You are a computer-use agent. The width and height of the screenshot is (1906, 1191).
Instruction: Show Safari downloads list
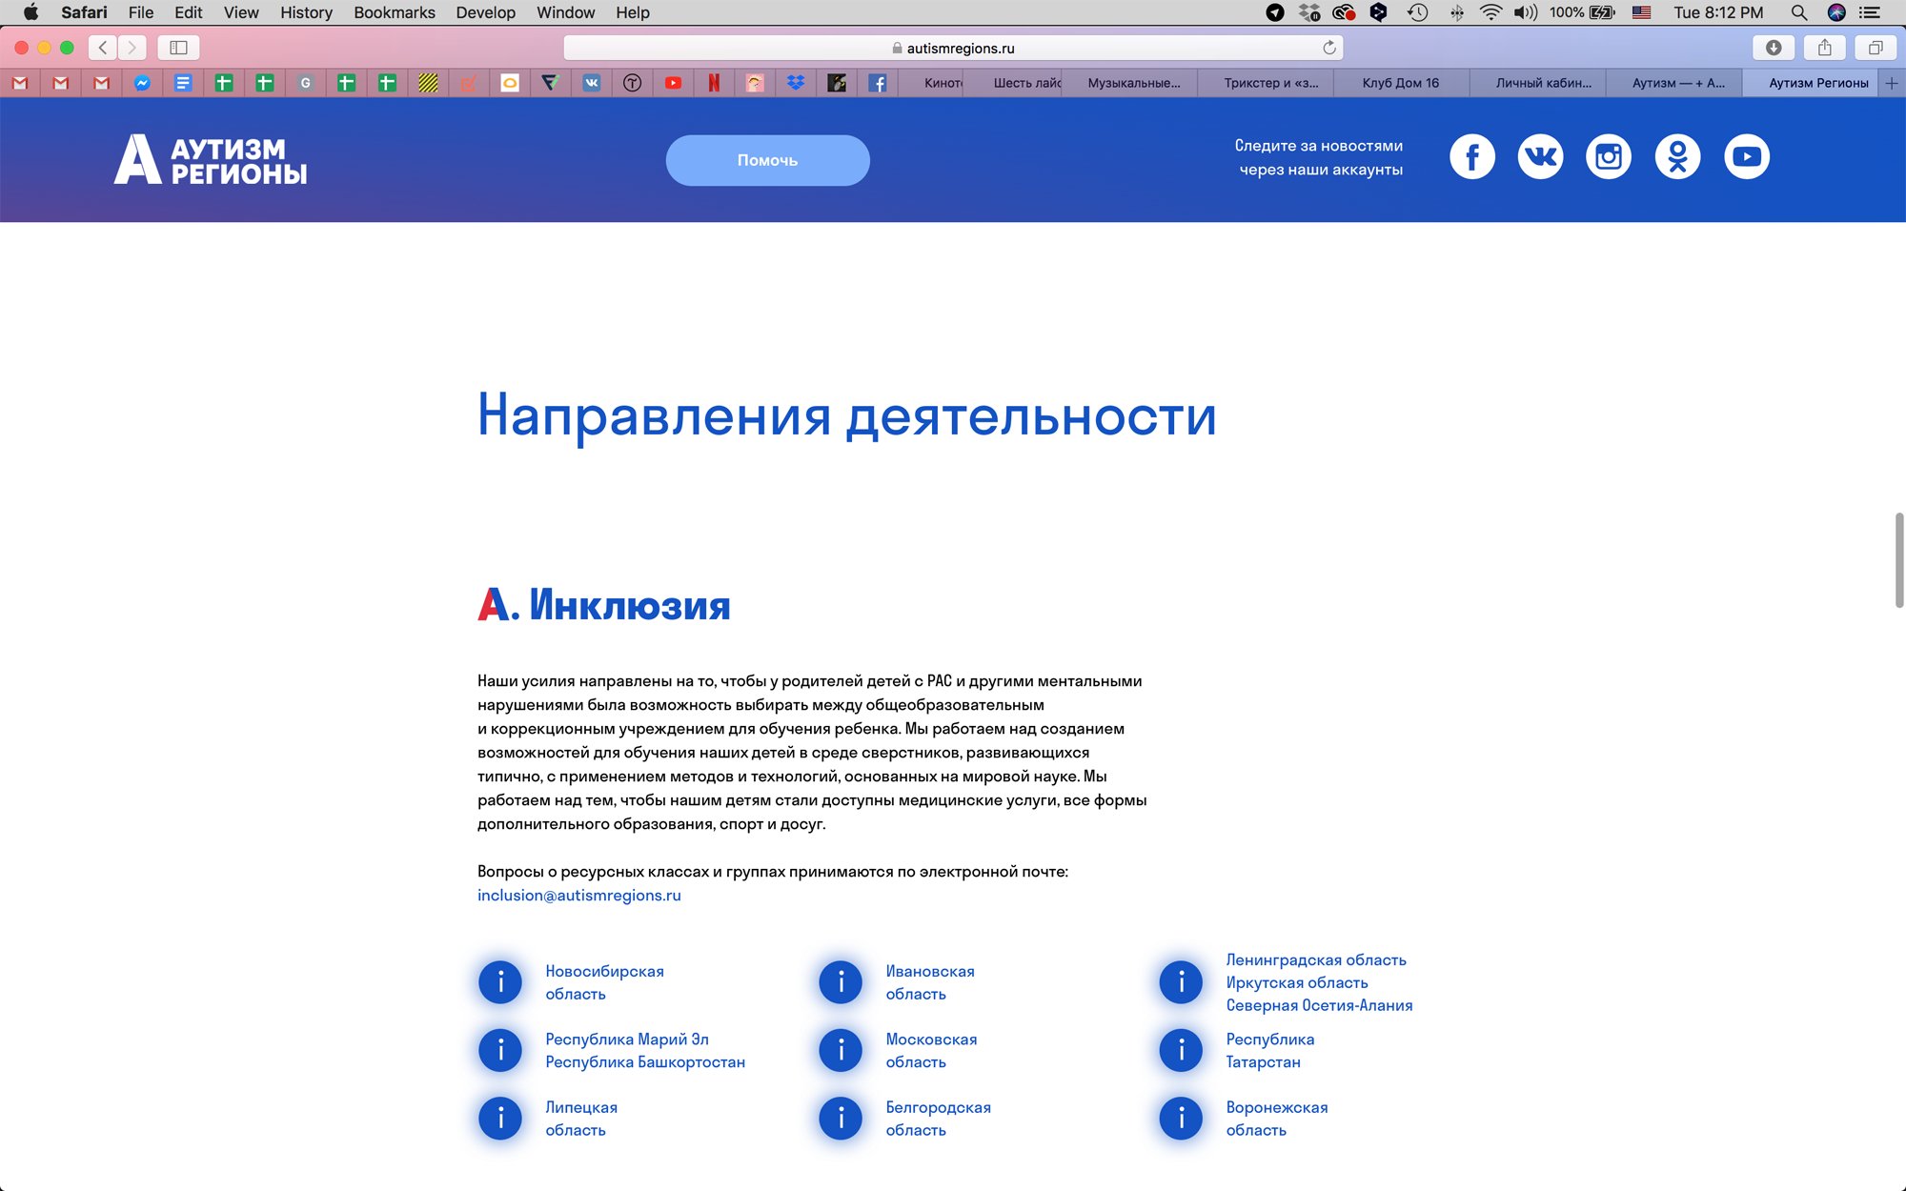click(x=1774, y=48)
